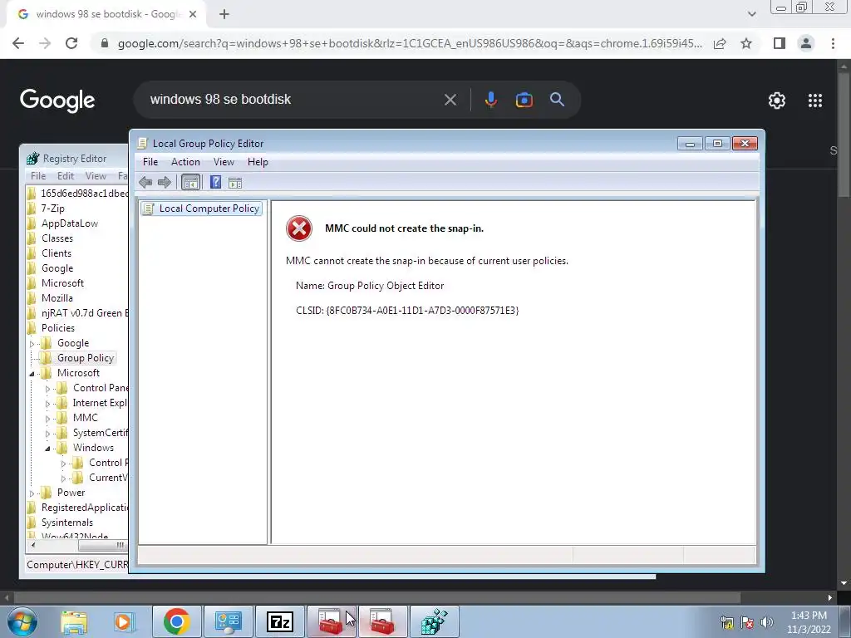Click the Forward arrow in Group Policy Editor toolbar
The image size is (851, 638).
point(165,182)
